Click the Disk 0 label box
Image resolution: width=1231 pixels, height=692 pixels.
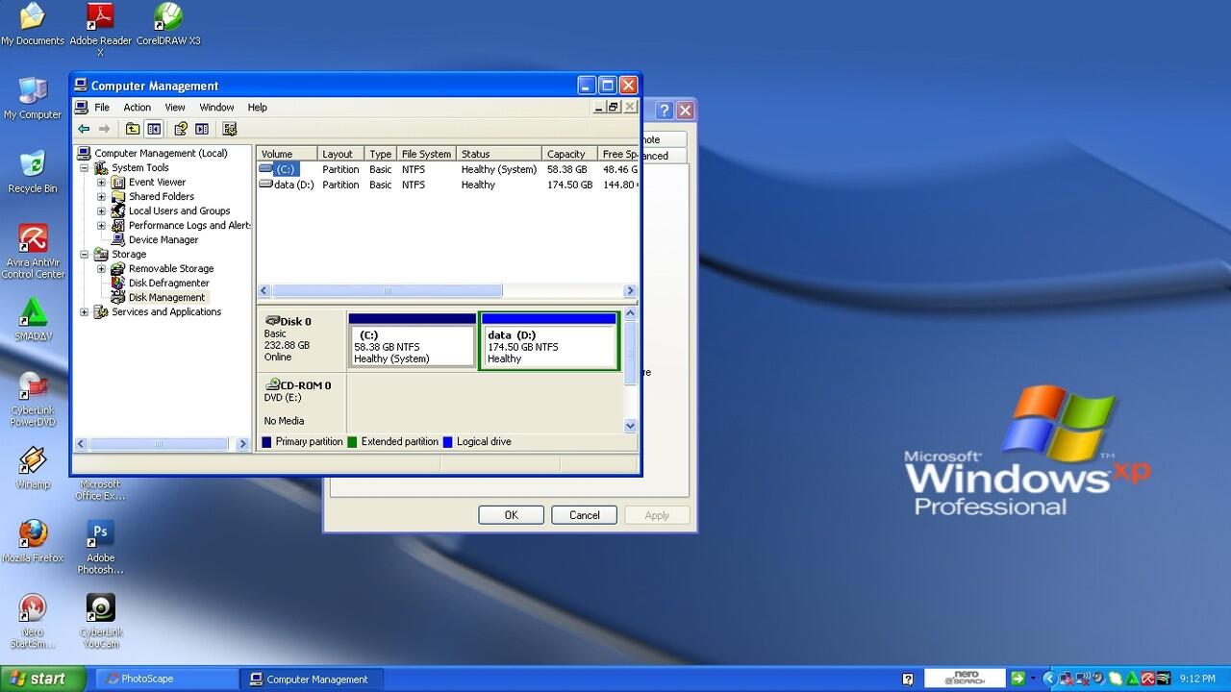pos(302,341)
